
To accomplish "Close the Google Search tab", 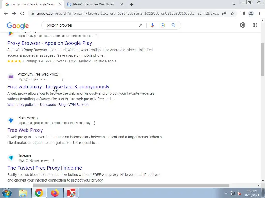I will pyautogui.click(x=60, y=5).
